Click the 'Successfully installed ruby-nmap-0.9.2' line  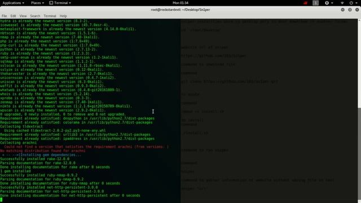pos(39,175)
